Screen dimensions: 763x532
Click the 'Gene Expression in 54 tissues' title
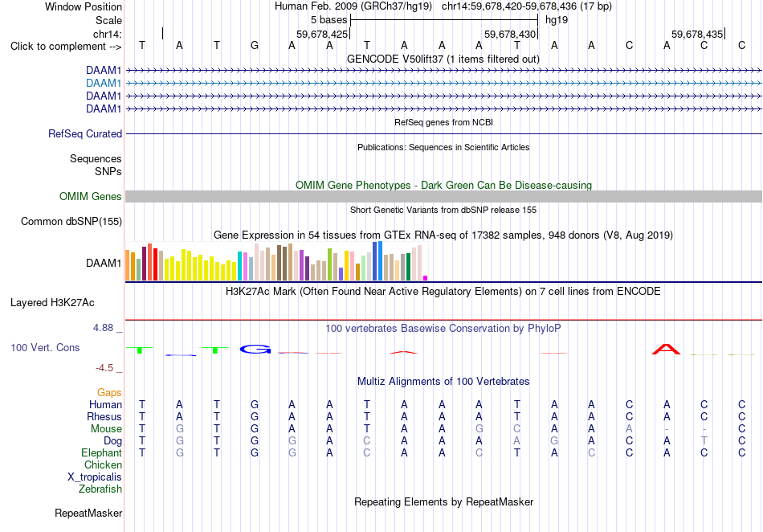(x=443, y=235)
